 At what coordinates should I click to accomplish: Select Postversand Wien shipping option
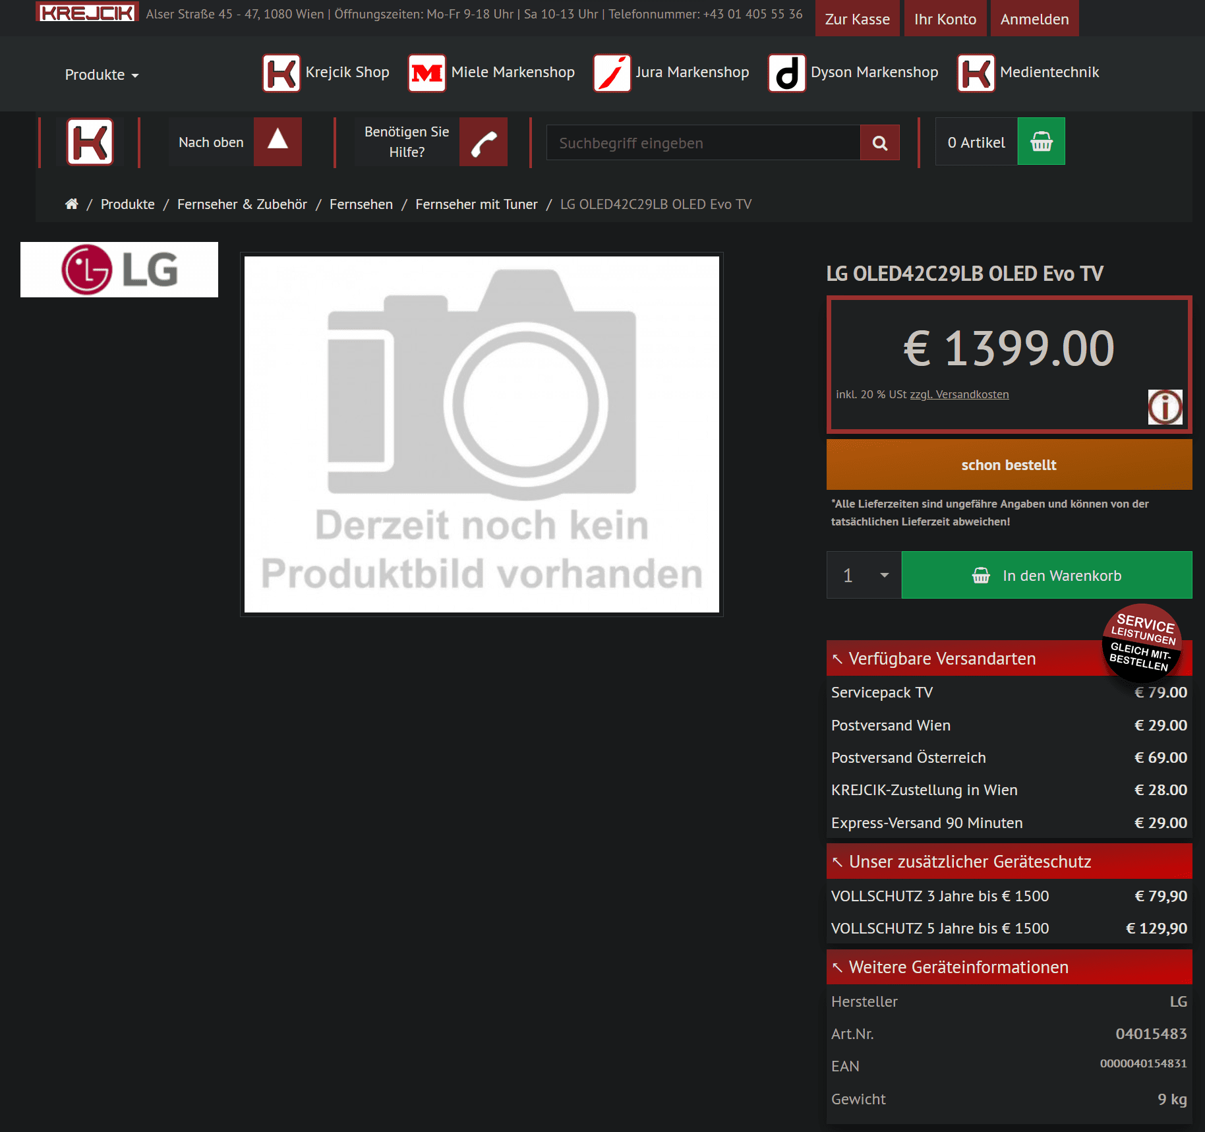coord(1009,725)
